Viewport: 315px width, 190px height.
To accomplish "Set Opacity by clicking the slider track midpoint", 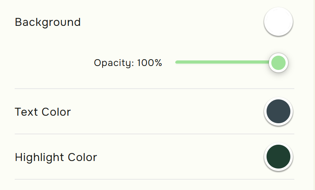I will (x=227, y=62).
